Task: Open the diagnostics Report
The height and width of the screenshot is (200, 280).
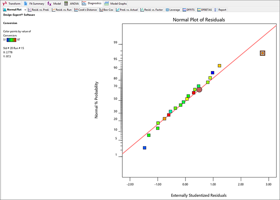Action: pyautogui.click(x=220, y=10)
